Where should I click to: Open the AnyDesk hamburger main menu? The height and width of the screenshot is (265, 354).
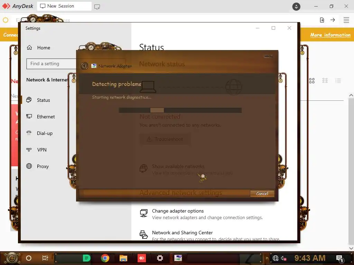(x=346, y=20)
